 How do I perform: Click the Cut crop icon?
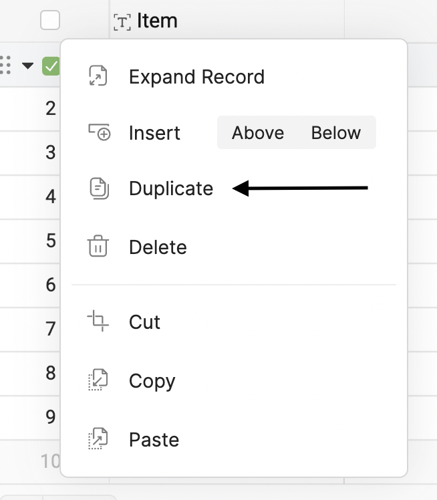pos(98,322)
